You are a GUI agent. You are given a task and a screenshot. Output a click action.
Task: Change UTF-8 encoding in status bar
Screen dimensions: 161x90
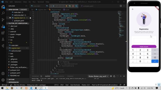click(56, 85)
